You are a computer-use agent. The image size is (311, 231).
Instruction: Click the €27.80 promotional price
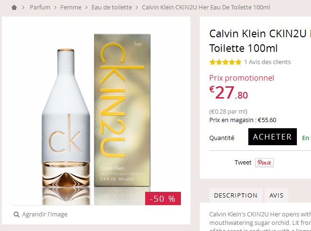coord(229,93)
